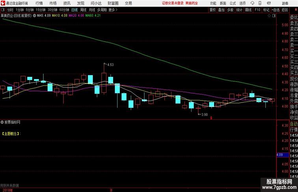The height and width of the screenshot is (192, 298).
Task: Click the 证券交易未登录 login link
Action: tap(173, 3)
